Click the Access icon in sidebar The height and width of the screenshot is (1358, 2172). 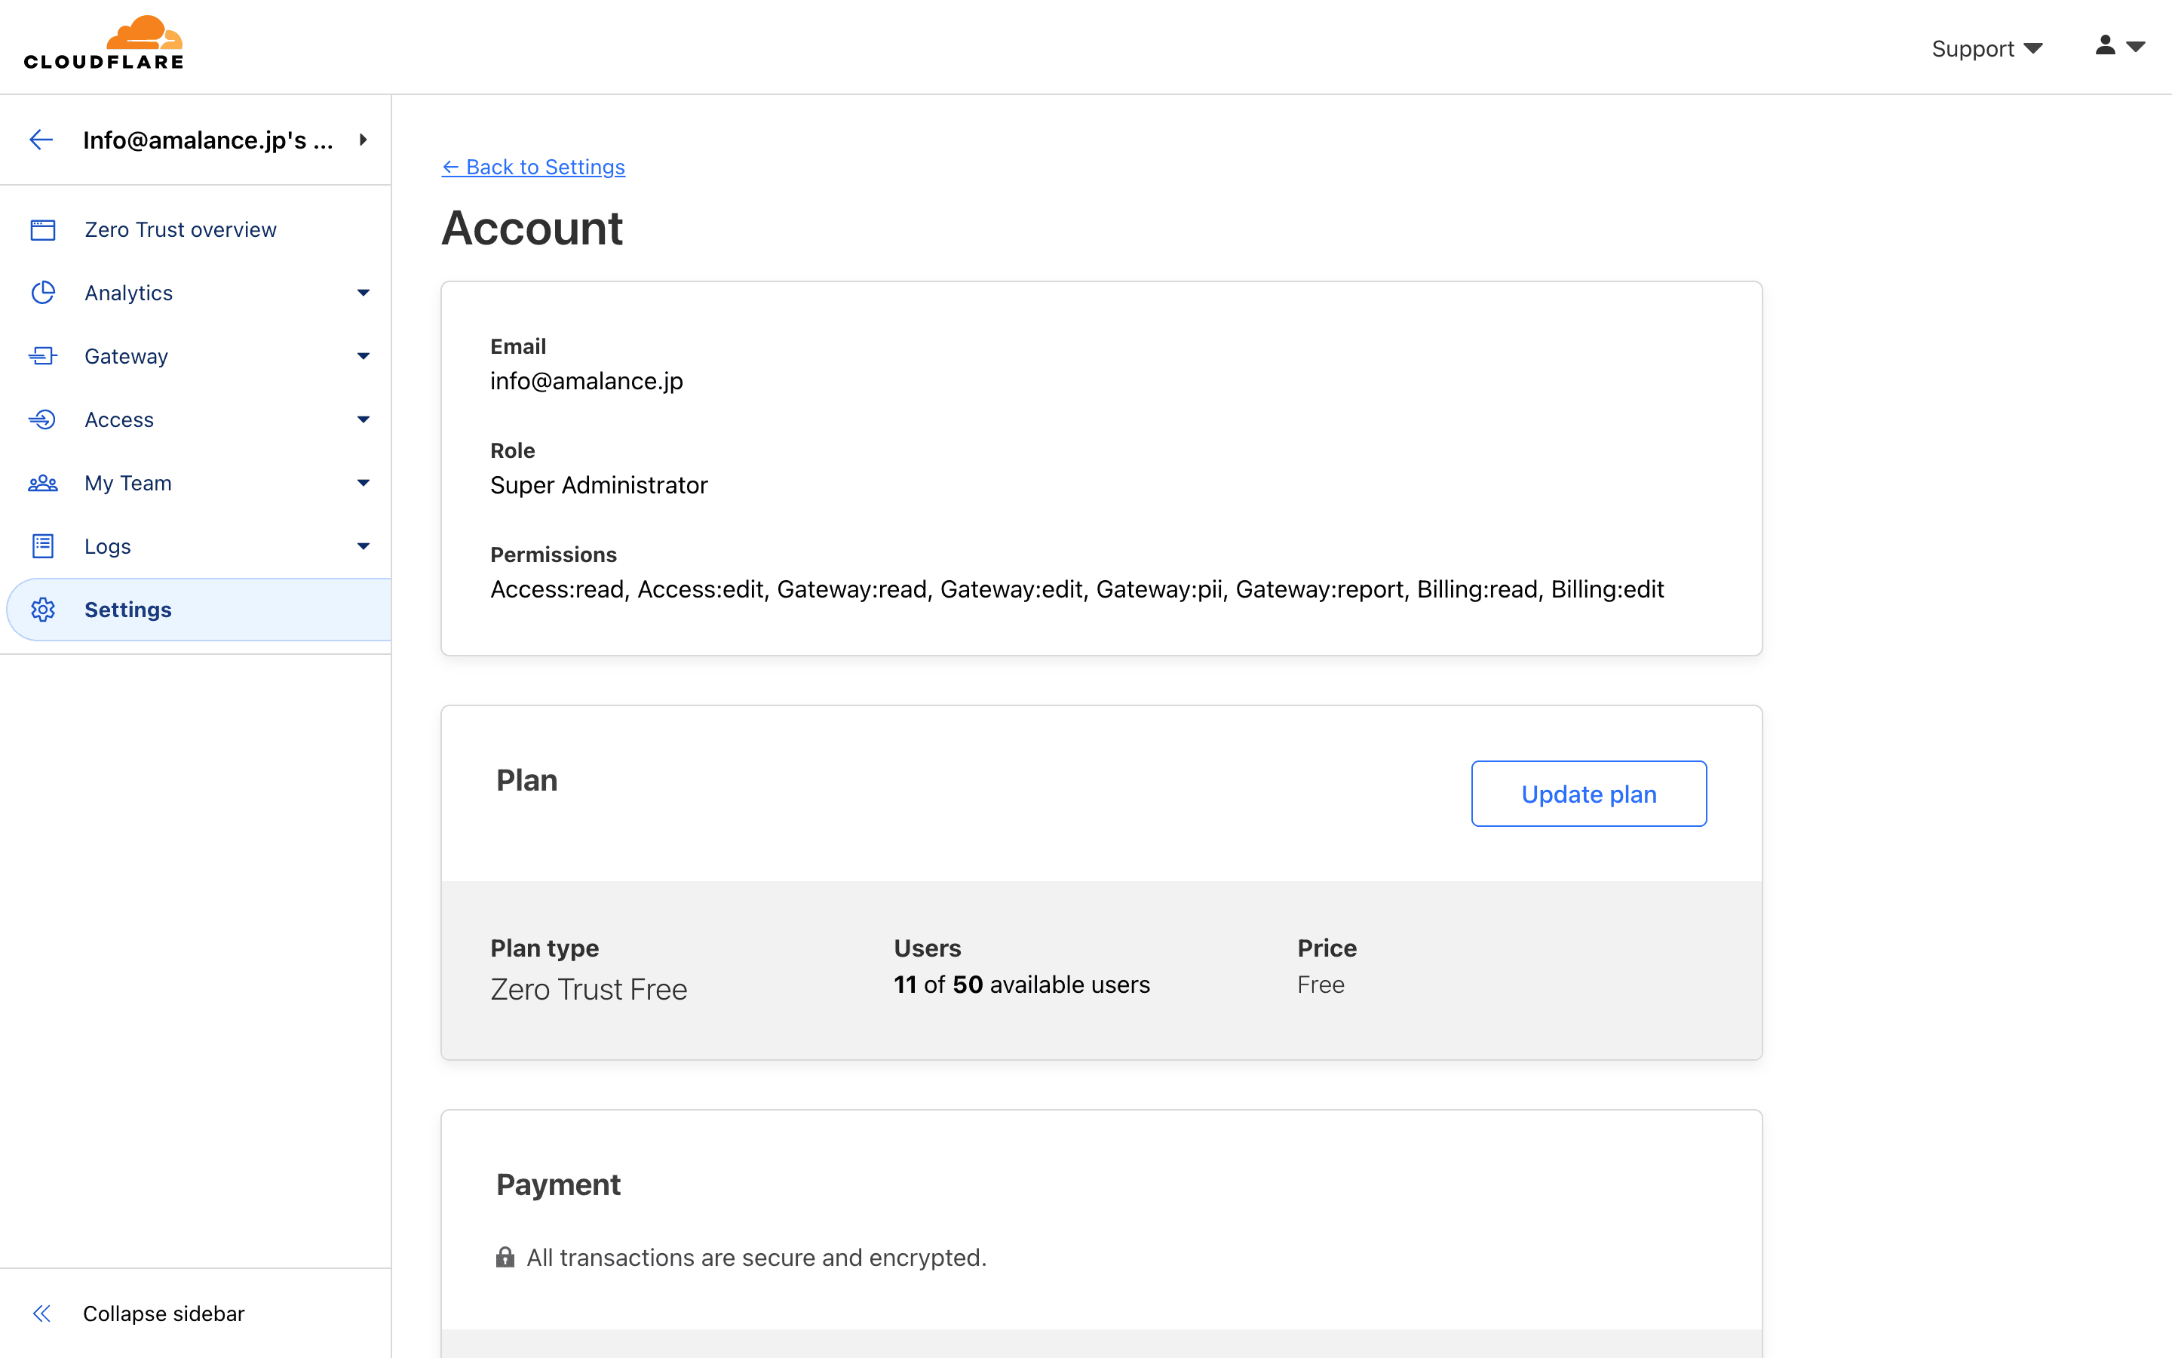pos(42,419)
